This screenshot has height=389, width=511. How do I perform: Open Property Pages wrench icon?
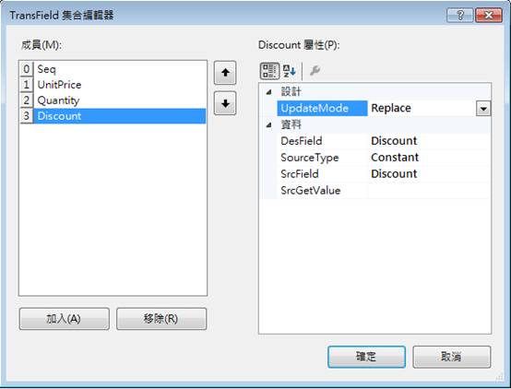(x=315, y=71)
